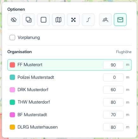Toggle the hidden-eye visibility option
This screenshot has width=138, height=139.
coord(14,20)
